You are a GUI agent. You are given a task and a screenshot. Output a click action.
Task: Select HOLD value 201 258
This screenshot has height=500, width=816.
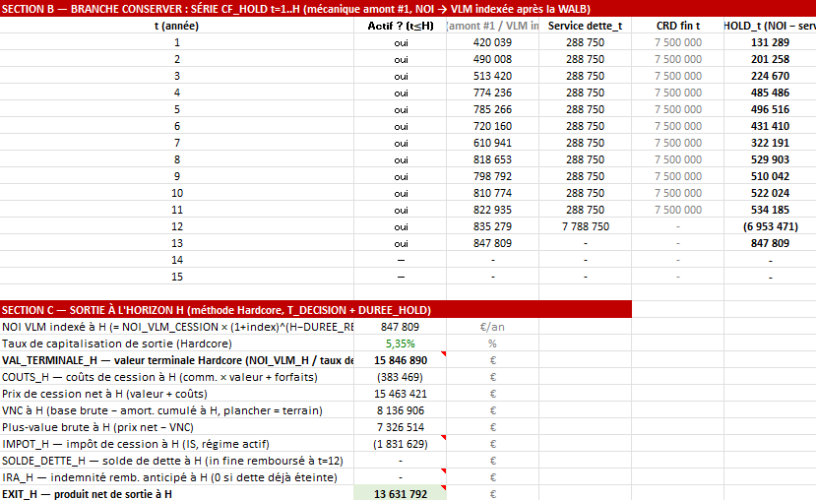click(x=770, y=59)
